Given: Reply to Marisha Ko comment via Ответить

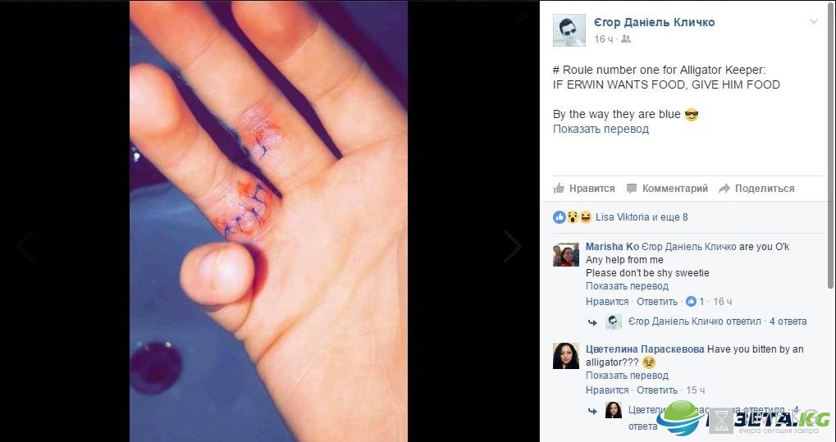Looking at the screenshot, I should tap(657, 302).
